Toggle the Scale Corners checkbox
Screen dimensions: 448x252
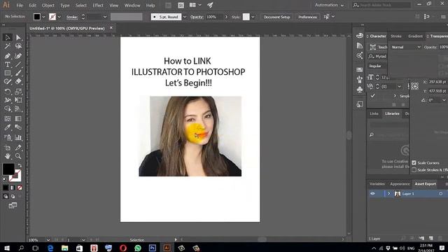coord(414,162)
